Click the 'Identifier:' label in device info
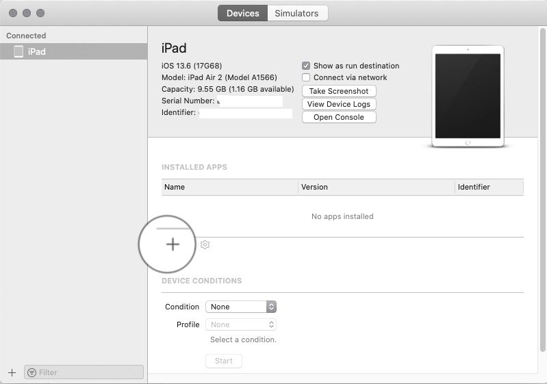This screenshot has height=384, width=547. click(x=179, y=113)
